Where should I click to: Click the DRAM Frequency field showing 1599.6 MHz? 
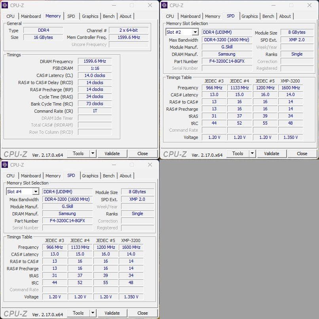[x=95, y=61]
